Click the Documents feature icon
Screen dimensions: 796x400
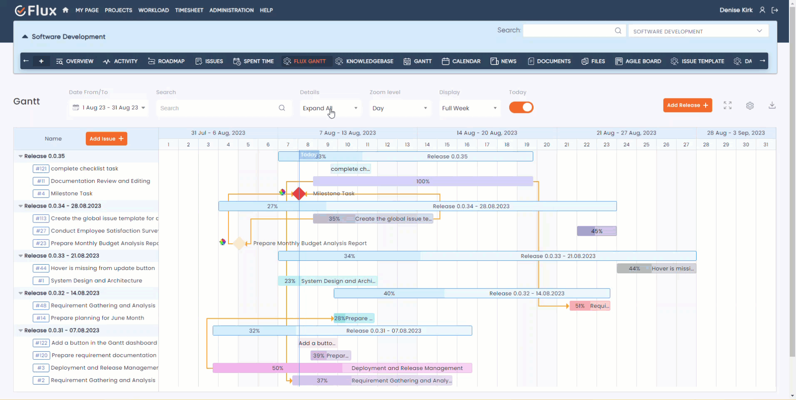[531, 61]
